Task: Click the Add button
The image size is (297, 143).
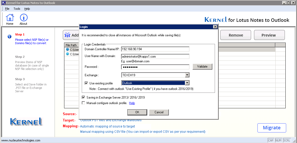Action: [71, 35]
